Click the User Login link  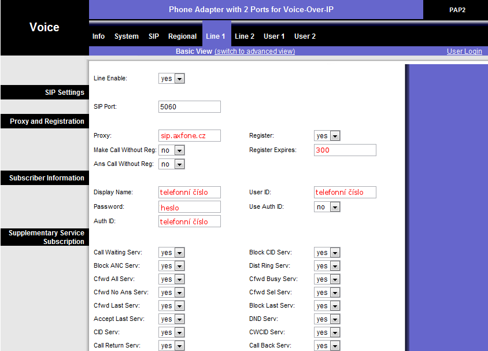[x=464, y=51]
